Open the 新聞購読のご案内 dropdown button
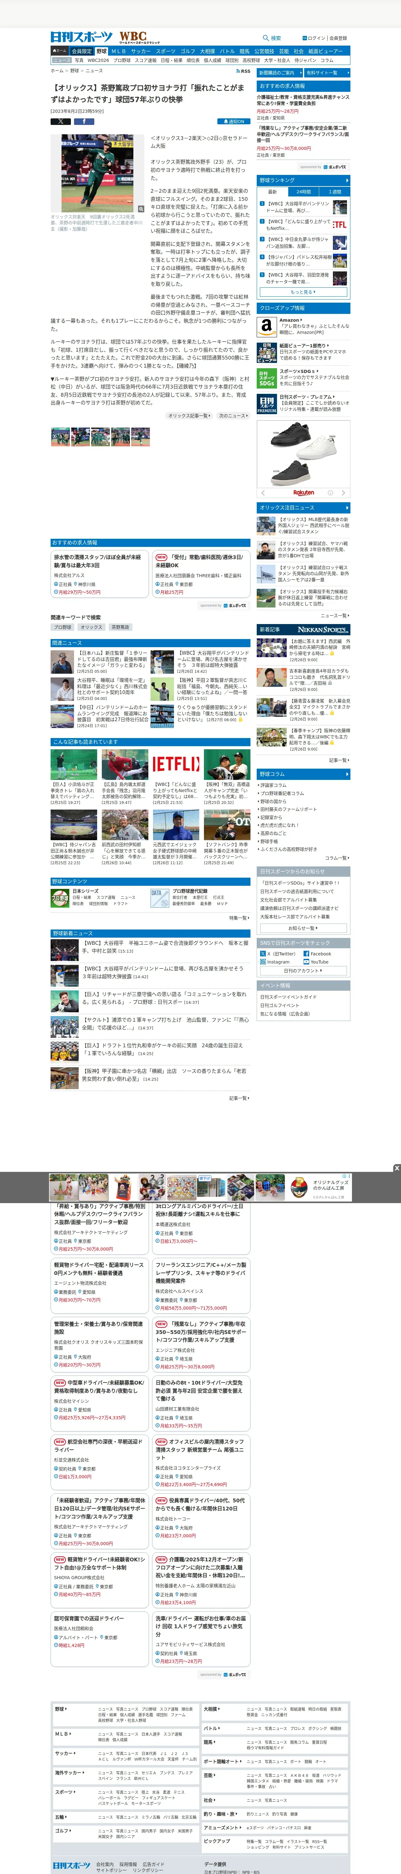 pos(279,73)
